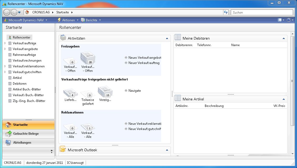Click the Navigate action

tap(133, 91)
